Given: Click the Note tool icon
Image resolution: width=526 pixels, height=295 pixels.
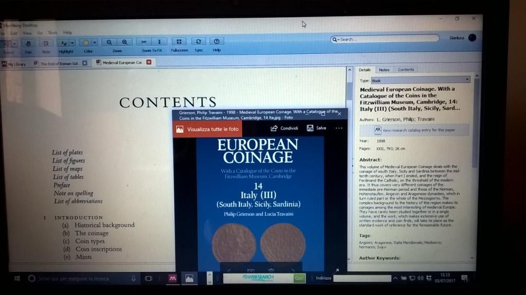Looking at the screenshot, I should tap(46, 44).
